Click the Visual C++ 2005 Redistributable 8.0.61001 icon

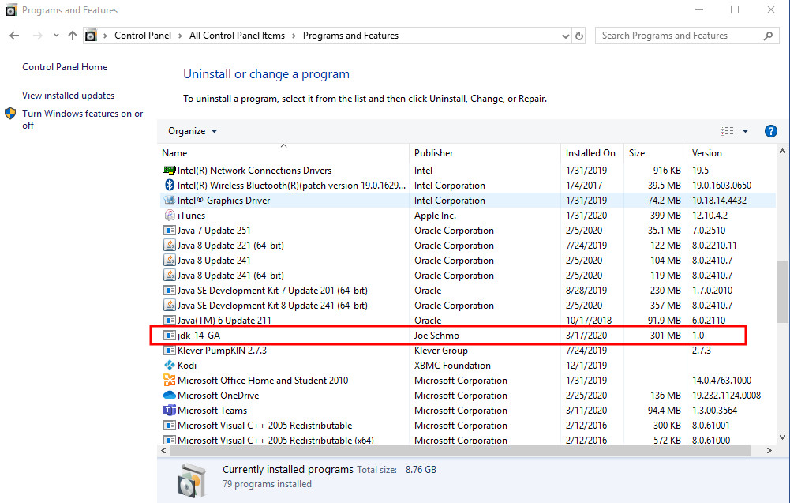click(x=169, y=426)
